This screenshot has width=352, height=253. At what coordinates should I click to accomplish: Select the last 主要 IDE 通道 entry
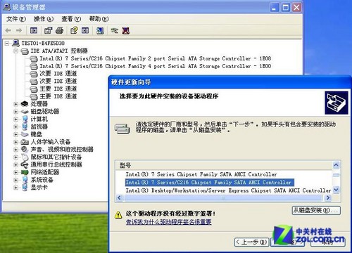click(x=58, y=96)
